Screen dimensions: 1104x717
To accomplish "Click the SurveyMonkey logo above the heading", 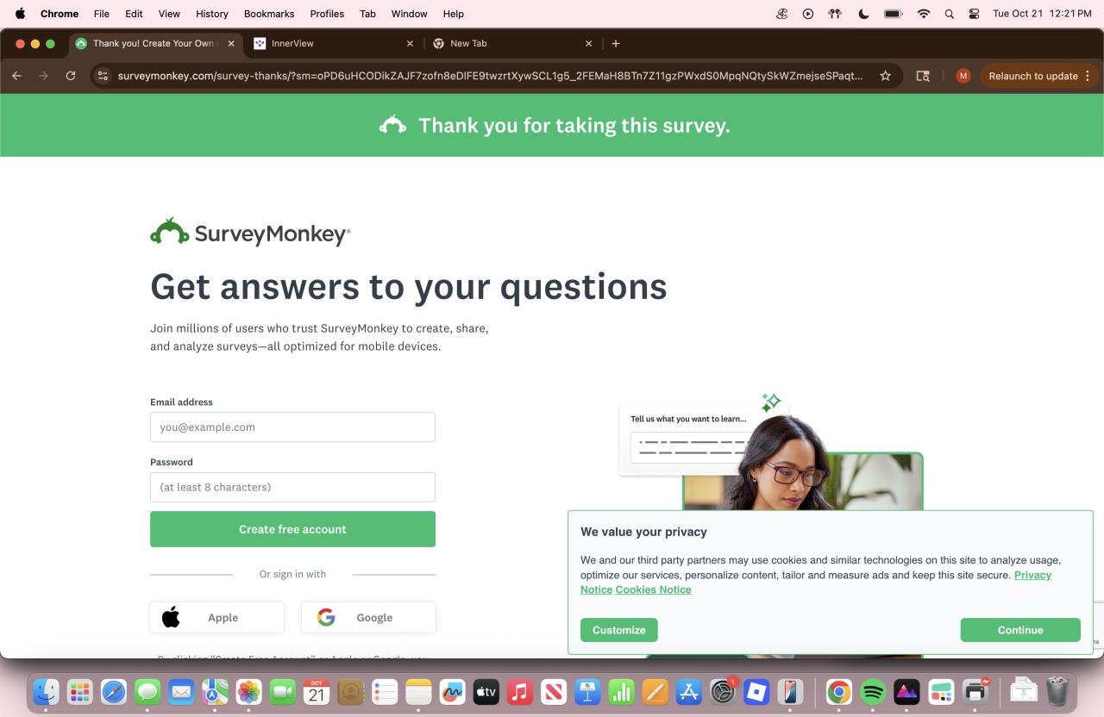I will point(250,232).
